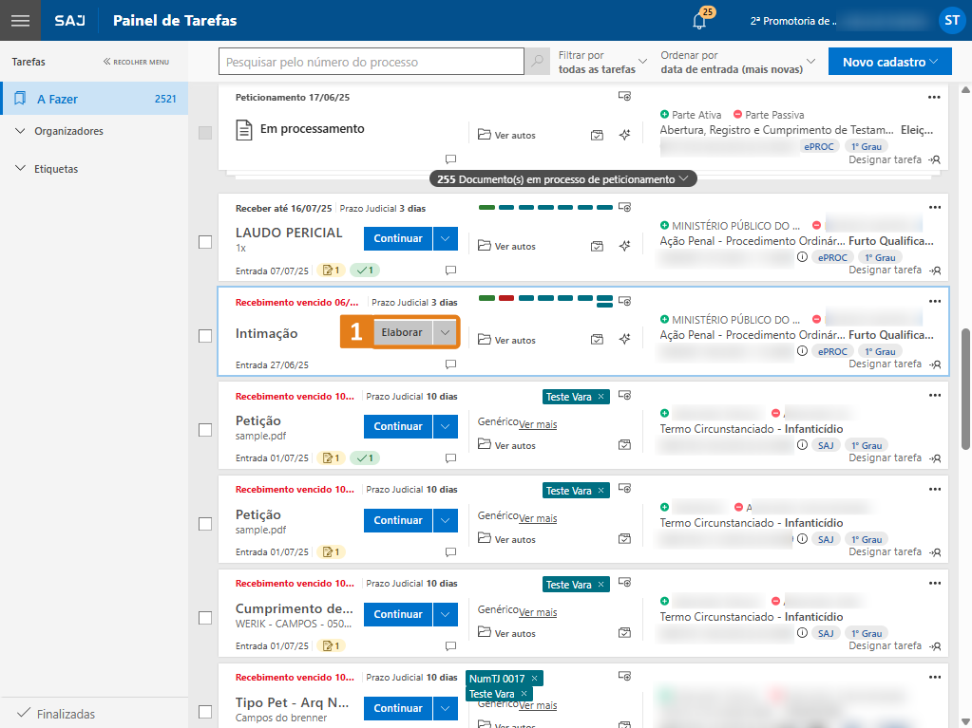Open the three-dots menu on Intimação task
This screenshot has width=972, height=728.
coord(934,301)
